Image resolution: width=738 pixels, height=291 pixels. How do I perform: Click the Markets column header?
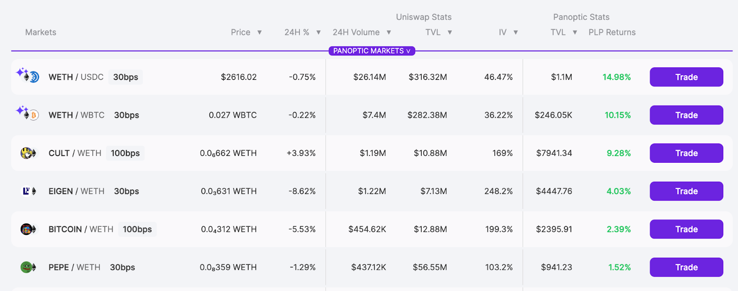[41, 32]
